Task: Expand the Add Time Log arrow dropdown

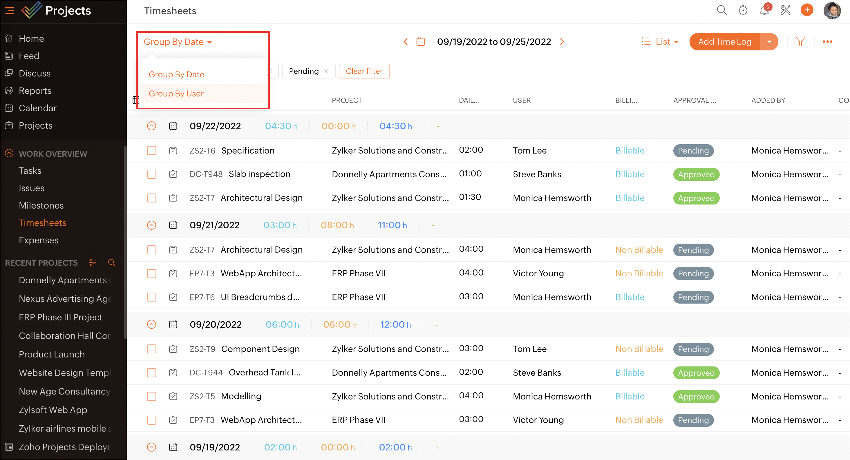Action: click(769, 42)
